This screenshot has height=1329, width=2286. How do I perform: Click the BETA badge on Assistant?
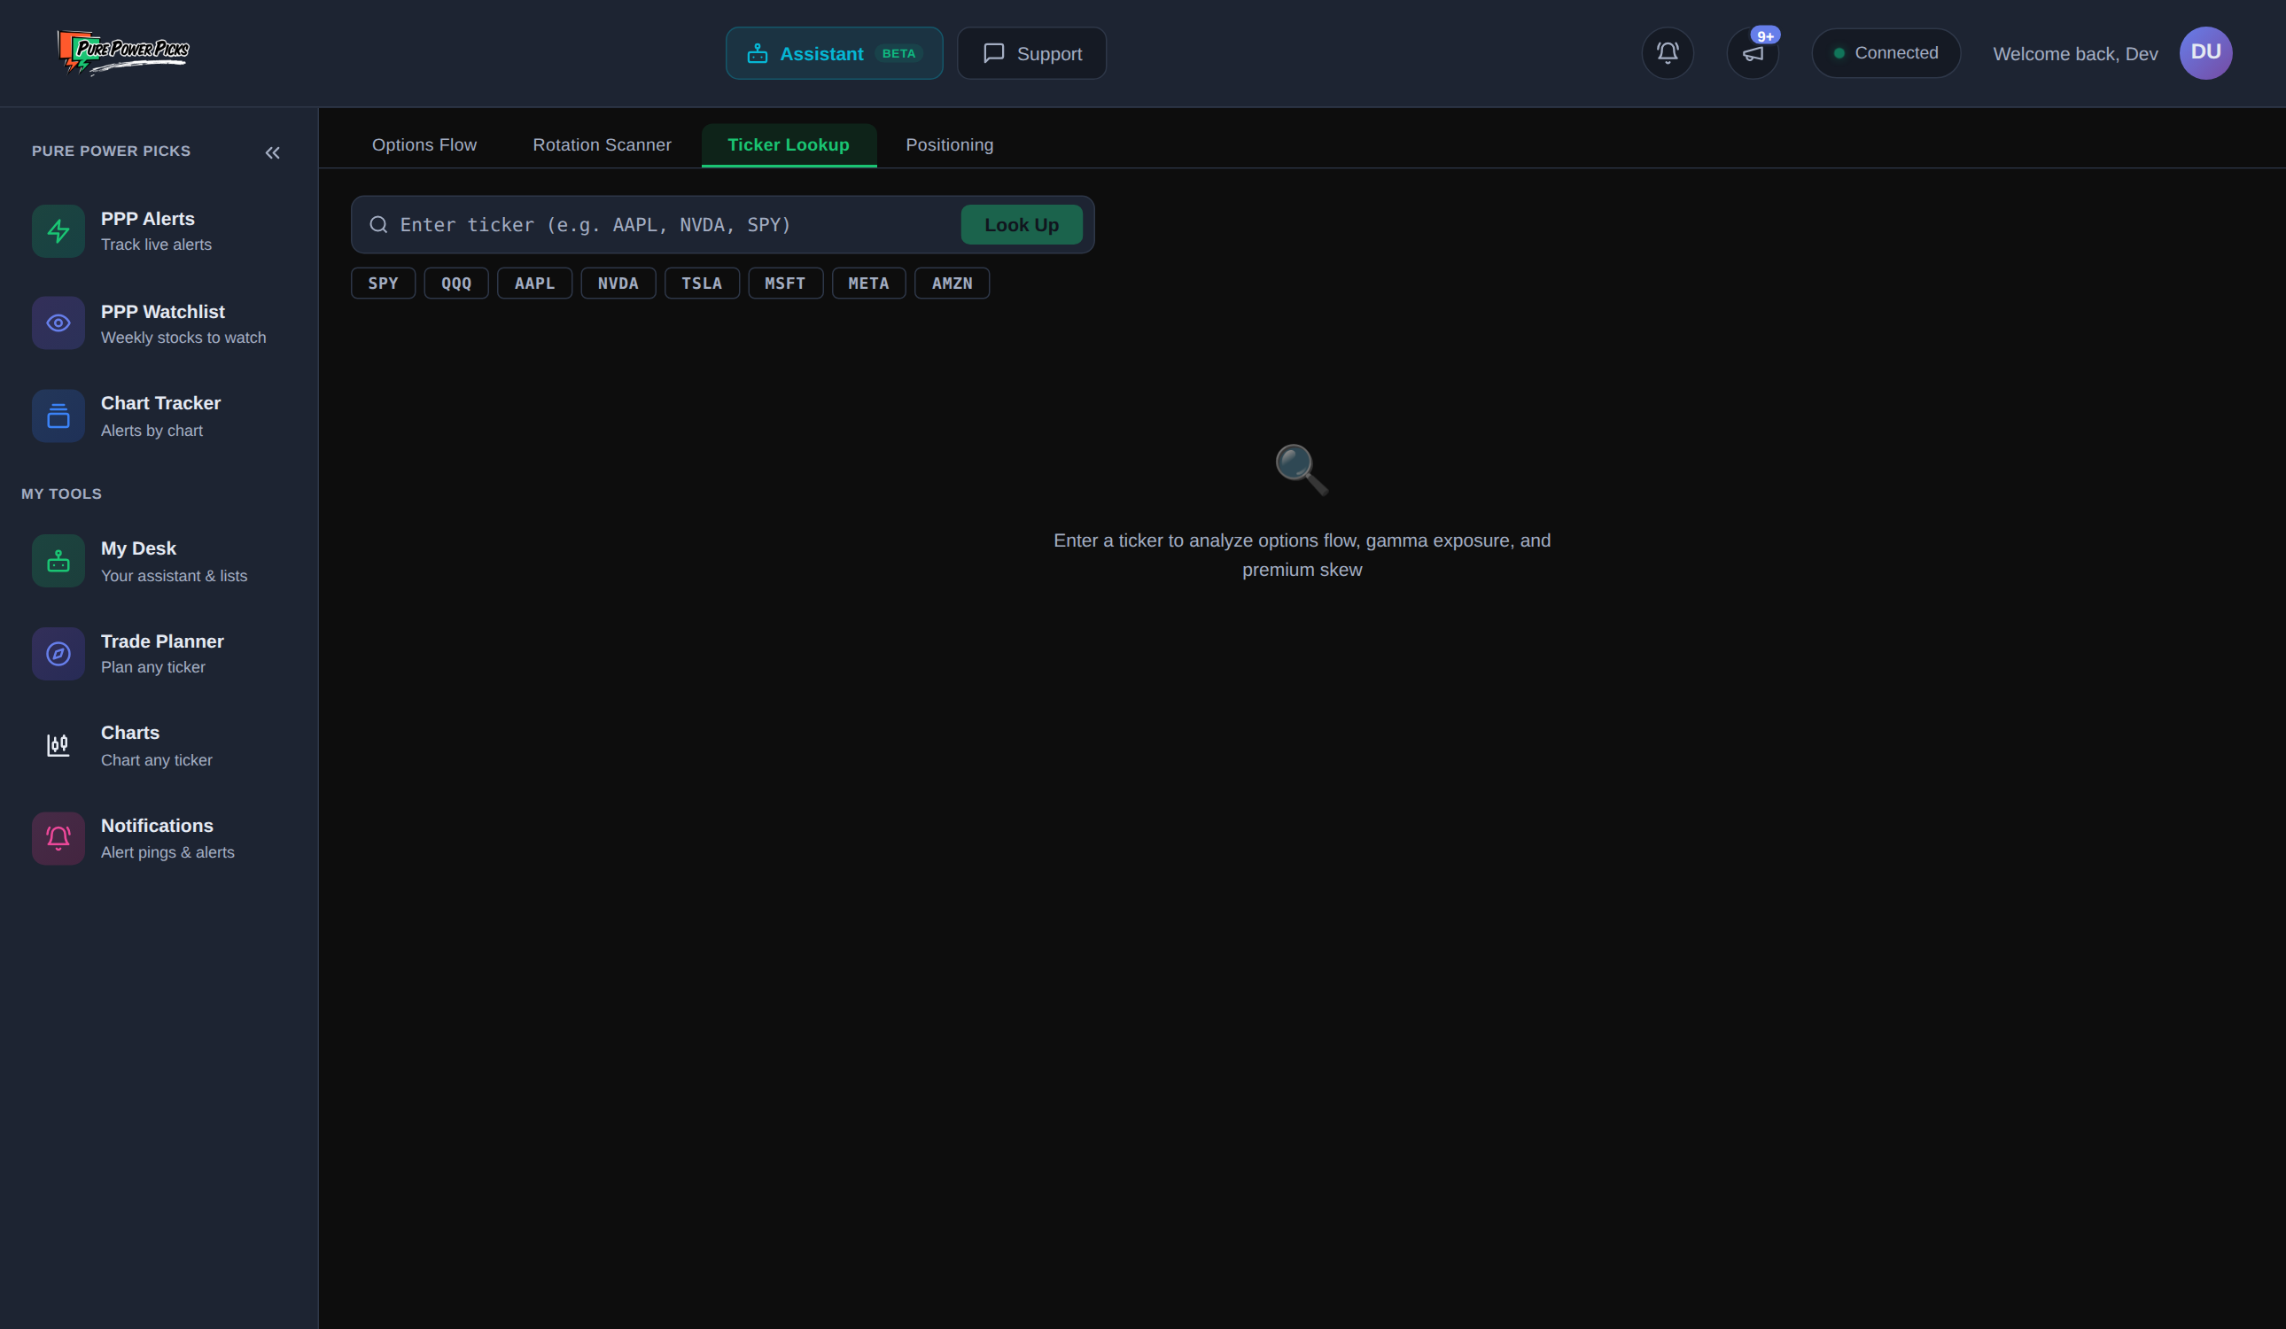click(899, 53)
